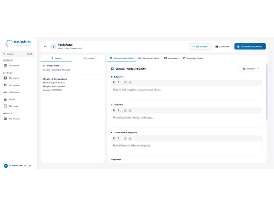Open the Lab Orders tab

171,58
